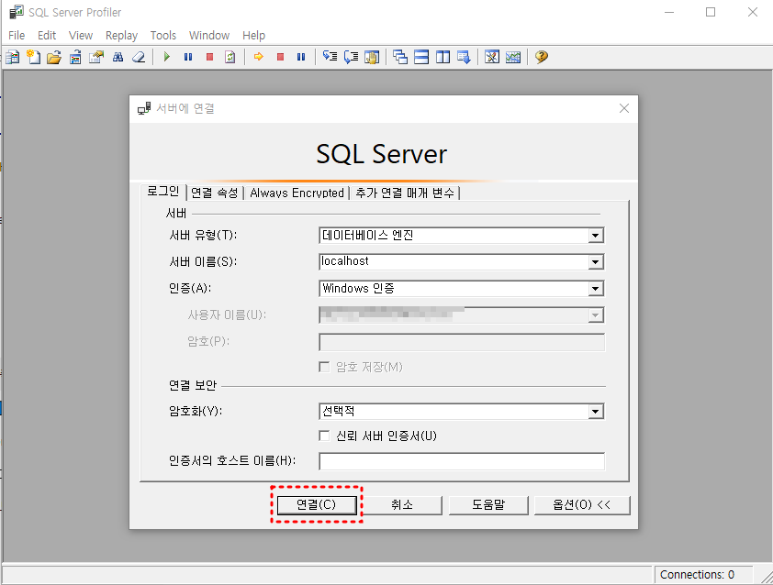Click the Run To Cursor toolbar icon
Image resolution: width=773 pixels, height=585 pixels.
point(351,57)
